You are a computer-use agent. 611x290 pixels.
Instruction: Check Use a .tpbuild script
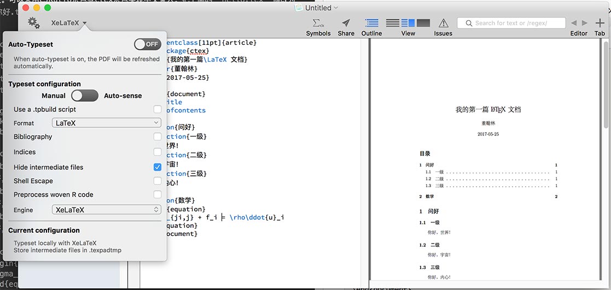[x=158, y=109]
